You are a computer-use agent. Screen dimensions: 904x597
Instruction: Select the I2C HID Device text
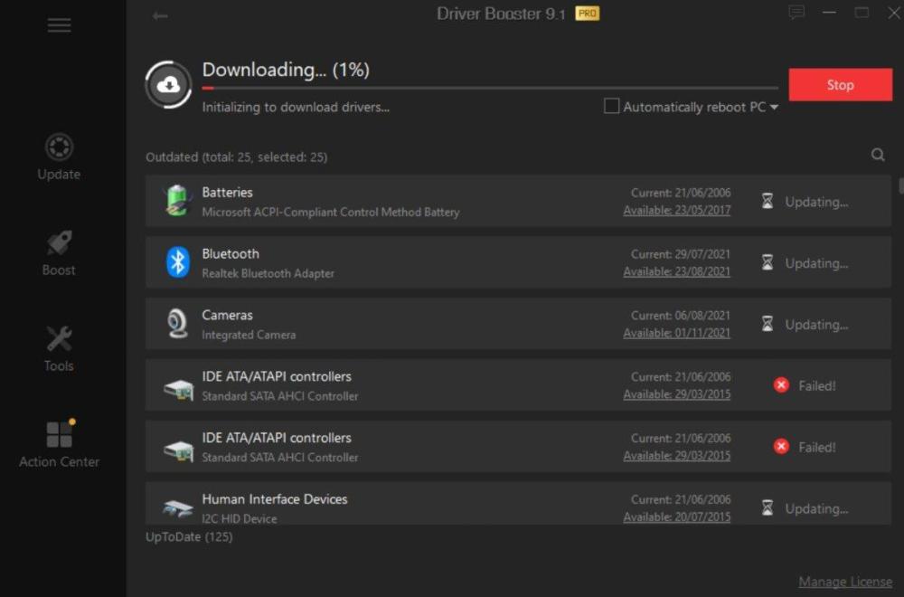240,518
